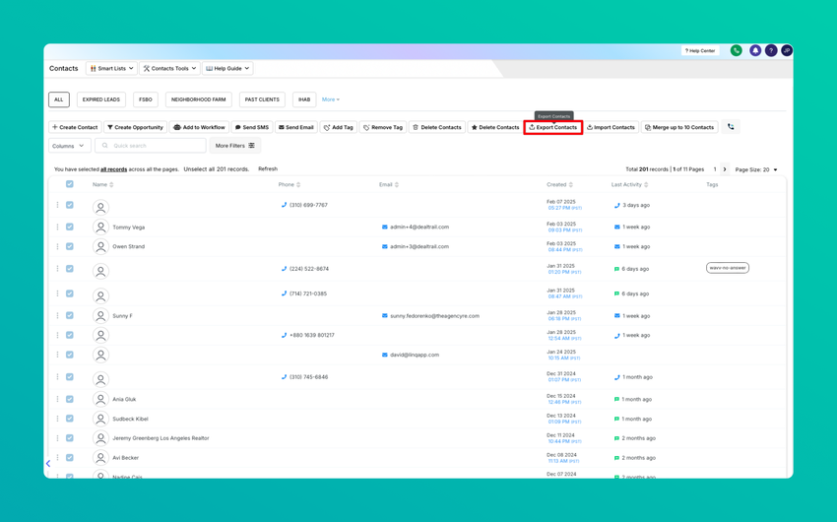Collapse sidebar using left blue chevron
This screenshot has height=522, width=837.
point(48,463)
